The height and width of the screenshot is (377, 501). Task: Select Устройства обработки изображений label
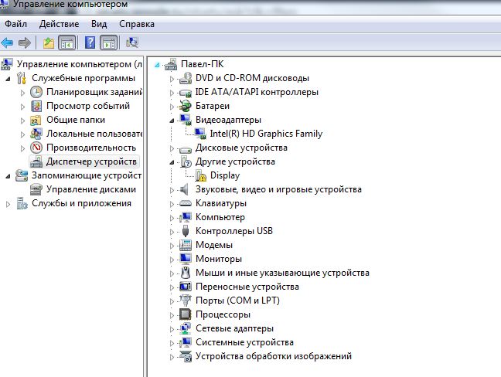click(x=274, y=356)
